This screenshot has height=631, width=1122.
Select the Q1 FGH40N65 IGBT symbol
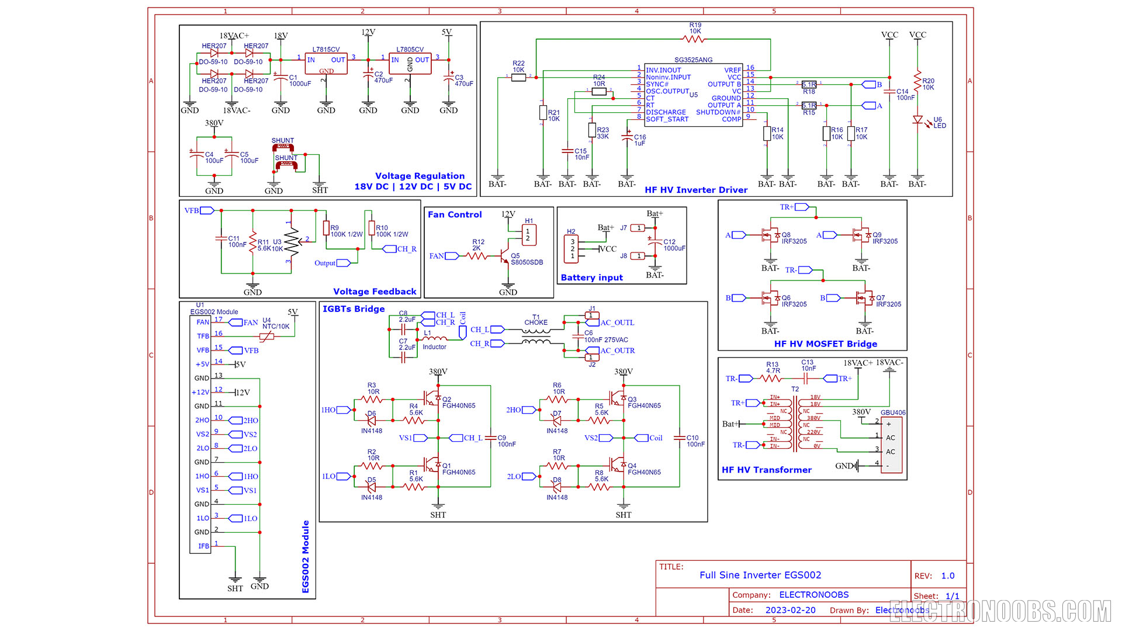point(433,464)
